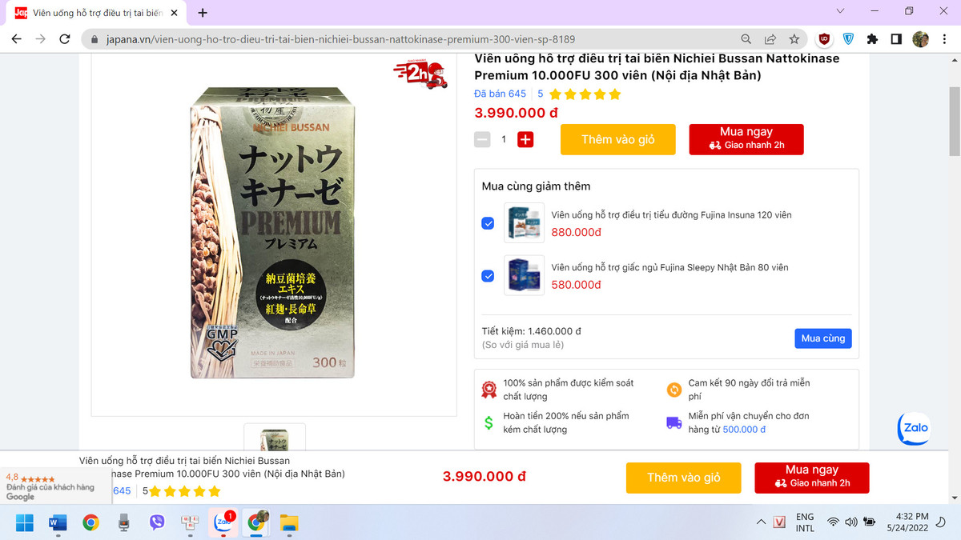The image size is (961, 540).
Task: Open the Zalo chat floating icon
Action: pyautogui.click(x=915, y=429)
